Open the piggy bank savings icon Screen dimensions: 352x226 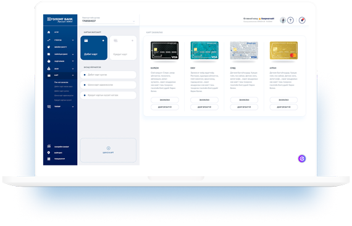[49, 61]
